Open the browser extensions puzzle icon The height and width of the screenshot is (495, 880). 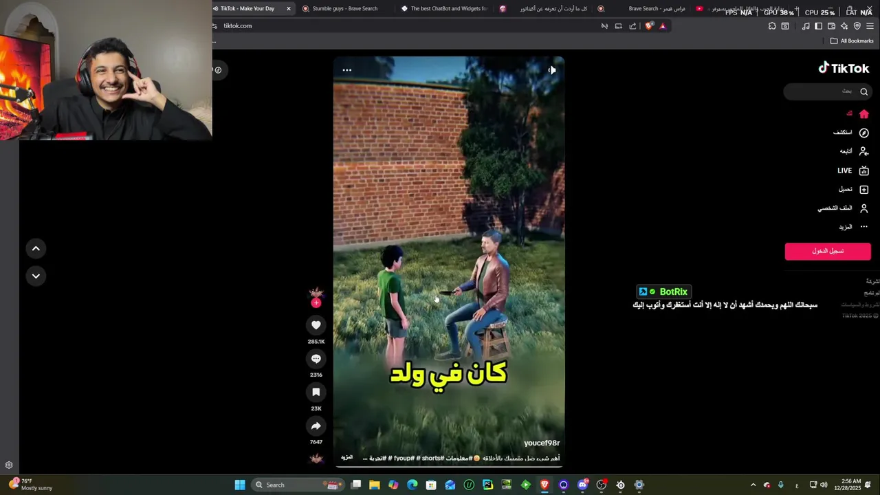[772, 26]
